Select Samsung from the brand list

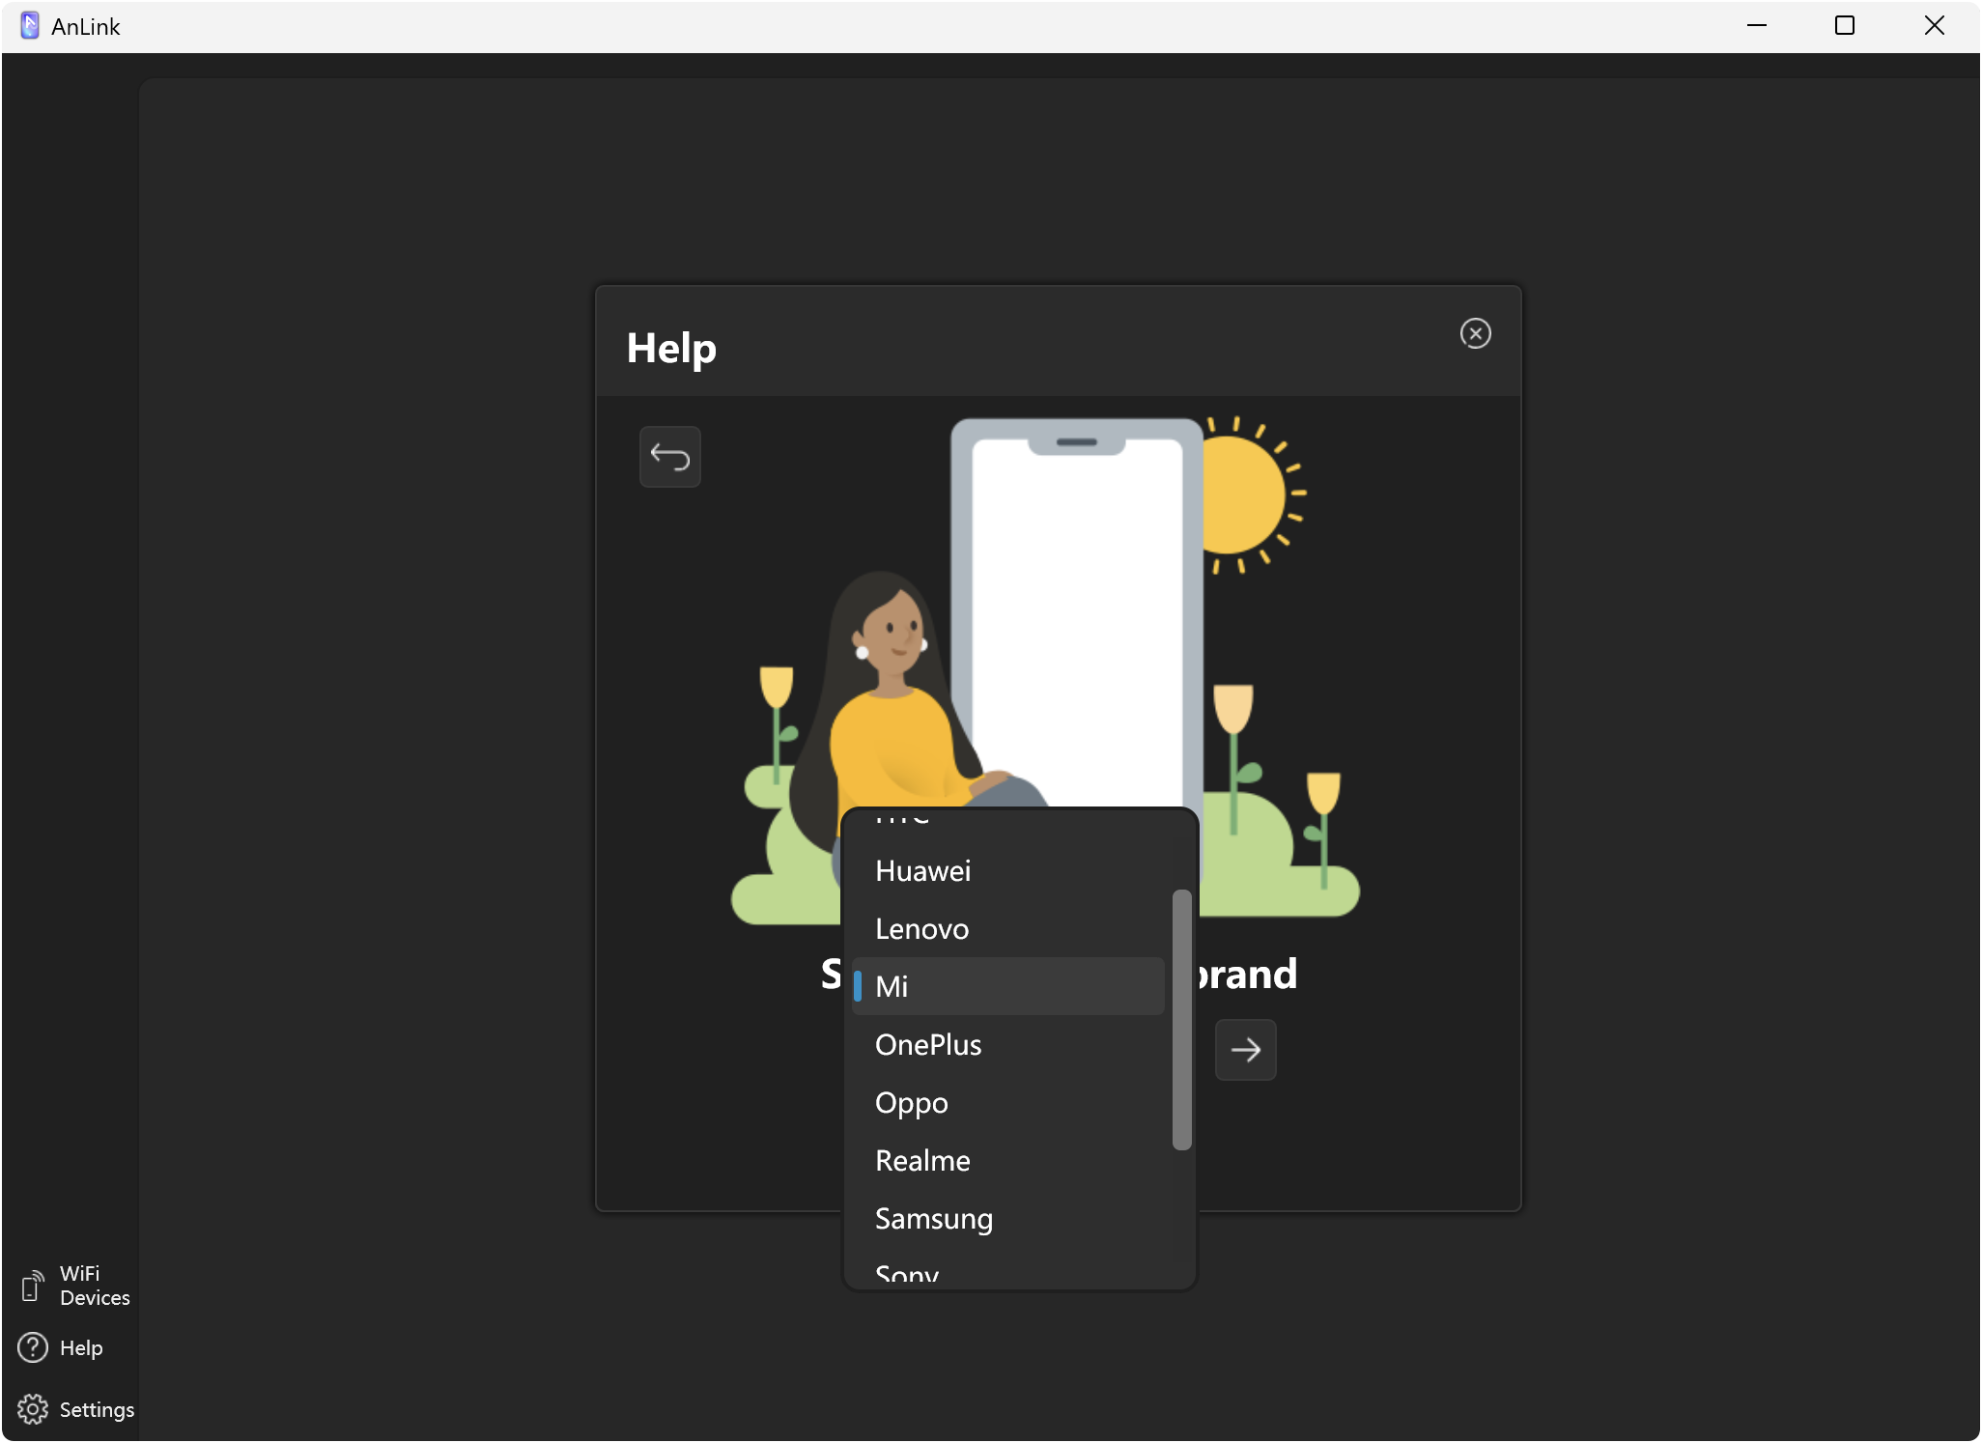[933, 1219]
